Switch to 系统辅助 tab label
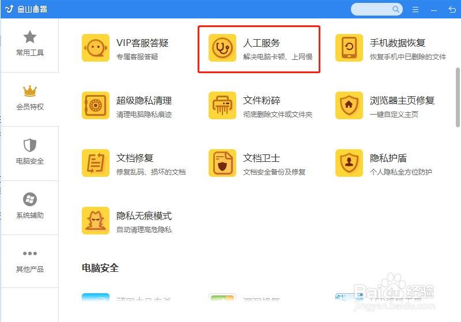Viewport: 461px width, 322px height. point(30,215)
